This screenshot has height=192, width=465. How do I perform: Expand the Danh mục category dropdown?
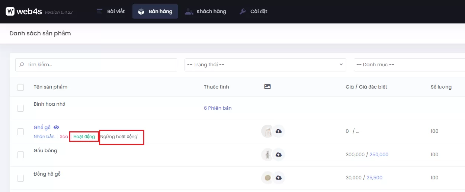click(409, 65)
